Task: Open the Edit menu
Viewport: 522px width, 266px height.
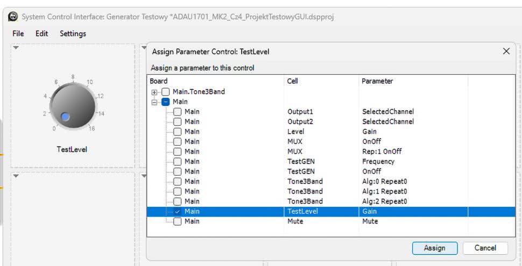Action: pos(42,33)
